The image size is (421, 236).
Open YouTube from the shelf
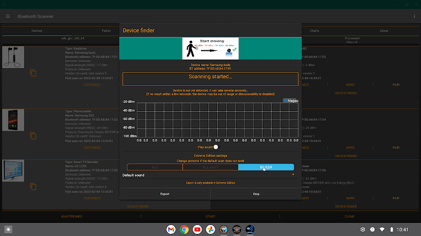(x=197, y=229)
